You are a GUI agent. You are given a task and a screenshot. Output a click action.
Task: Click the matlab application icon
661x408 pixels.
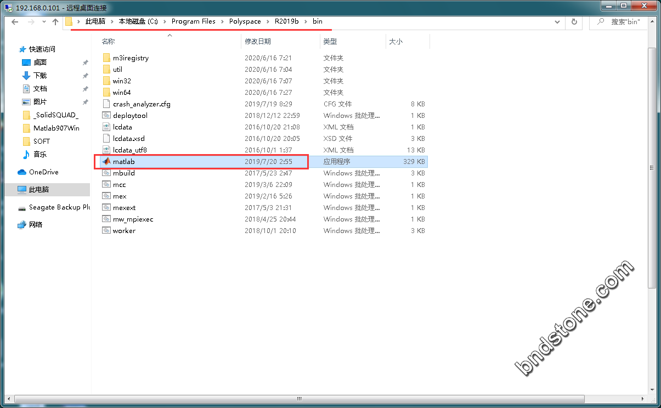coord(106,162)
